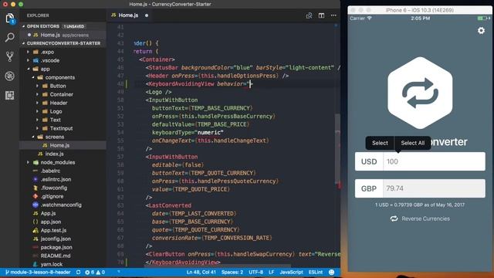The width and height of the screenshot is (494, 278).
Task: Open the Explorer view in activity bar
Action: point(10,19)
